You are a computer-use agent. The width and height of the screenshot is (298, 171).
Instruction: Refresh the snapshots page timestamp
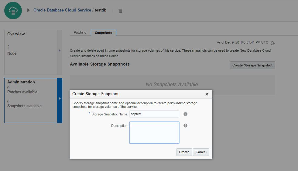pos(272,43)
